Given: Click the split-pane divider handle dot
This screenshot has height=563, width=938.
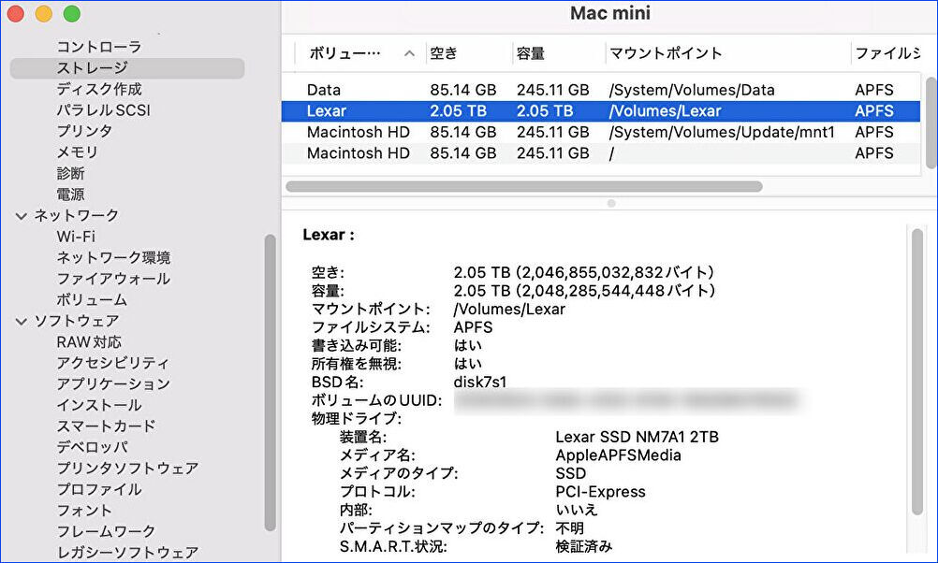Looking at the screenshot, I should point(611,203).
